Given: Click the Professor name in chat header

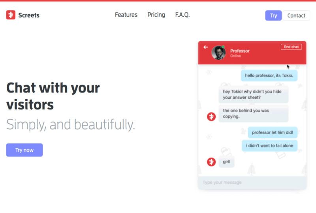Looking at the screenshot, I should coord(240,51).
